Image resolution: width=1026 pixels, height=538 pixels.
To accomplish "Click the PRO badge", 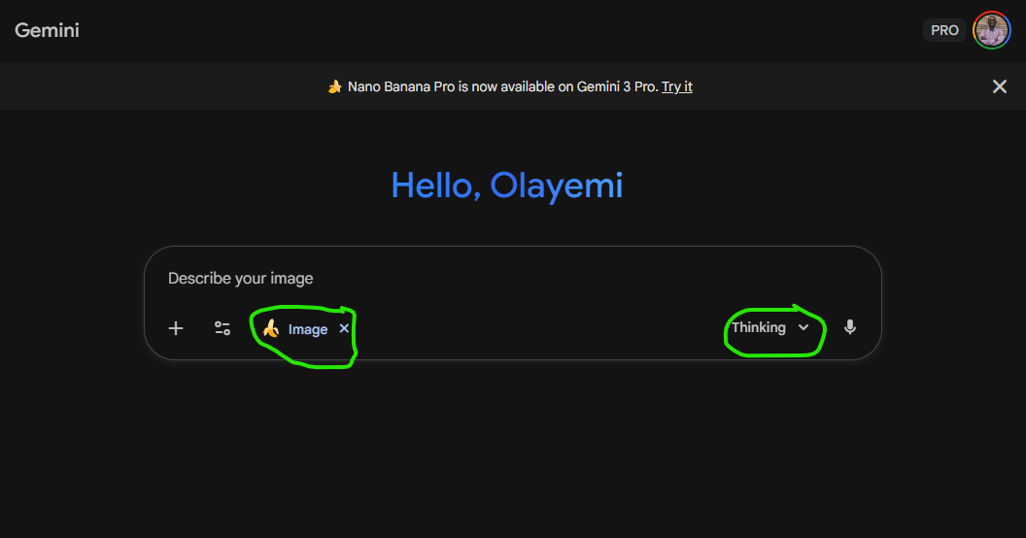I will tap(944, 30).
